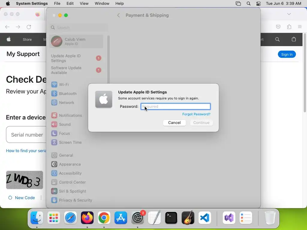Screen dimensions: 307x230
Task: Open App Store from the Dock
Action: coord(121,218)
